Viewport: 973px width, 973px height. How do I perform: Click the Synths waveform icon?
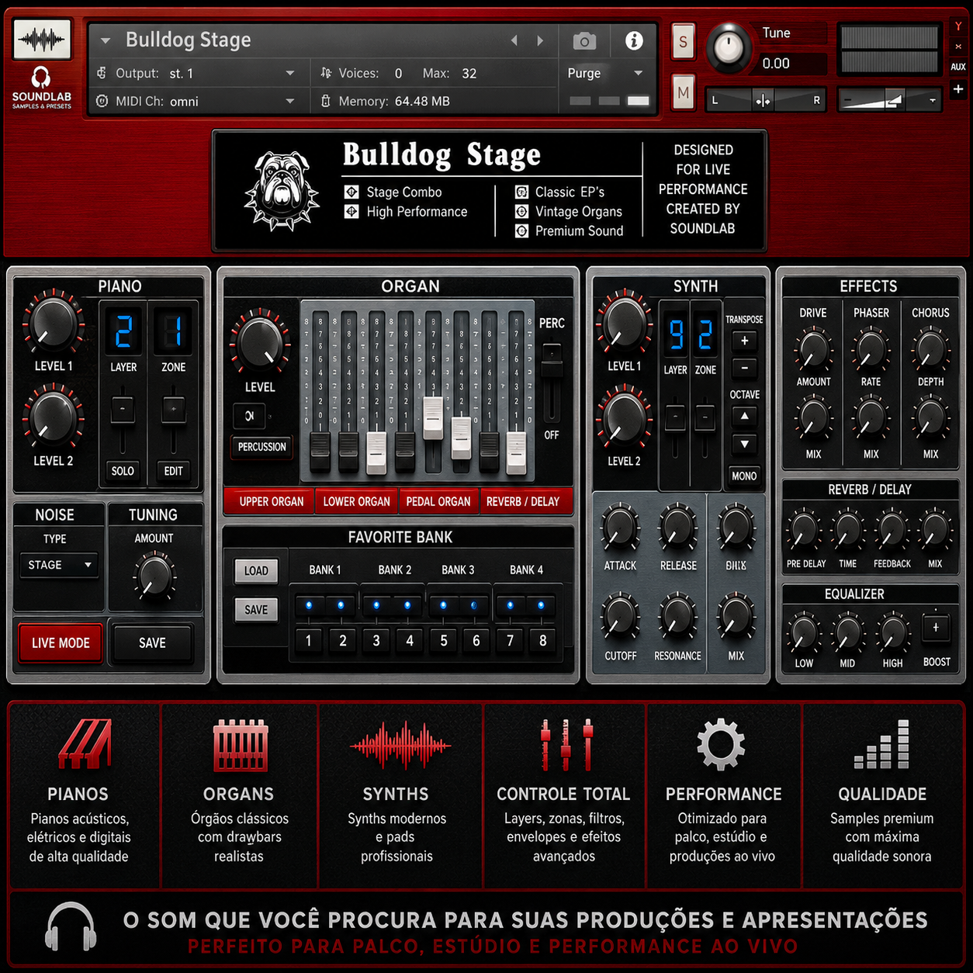tap(400, 746)
